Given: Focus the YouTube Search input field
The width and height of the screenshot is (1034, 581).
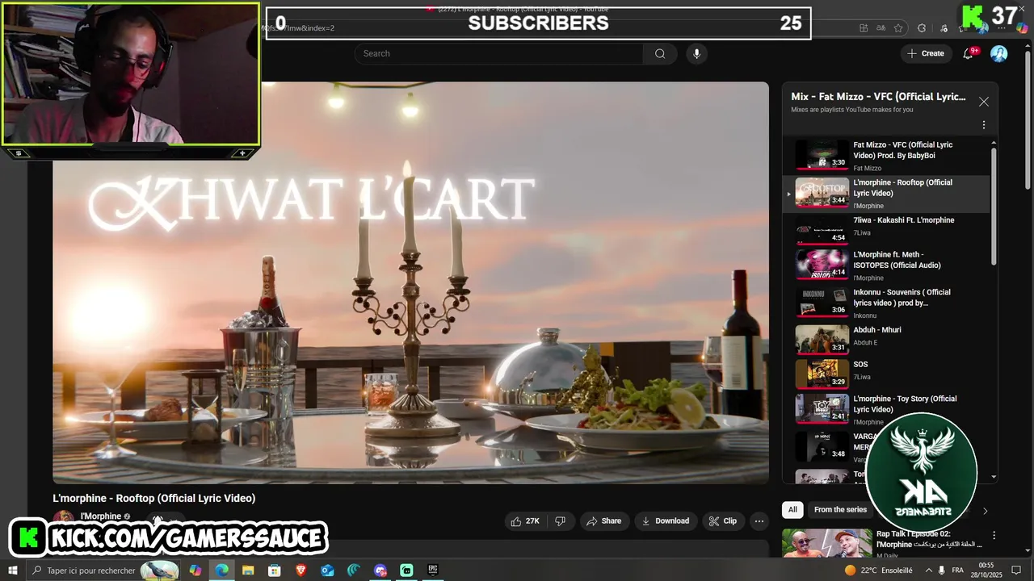Looking at the screenshot, I should (x=498, y=53).
